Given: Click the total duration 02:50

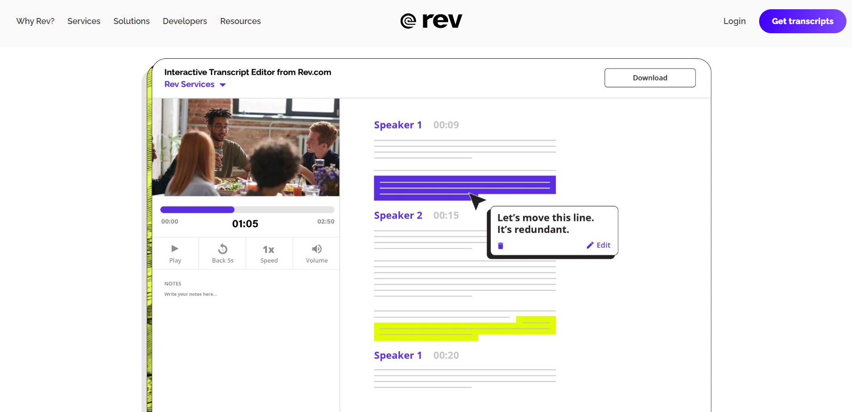Looking at the screenshot, I should [x=326, y=222].
